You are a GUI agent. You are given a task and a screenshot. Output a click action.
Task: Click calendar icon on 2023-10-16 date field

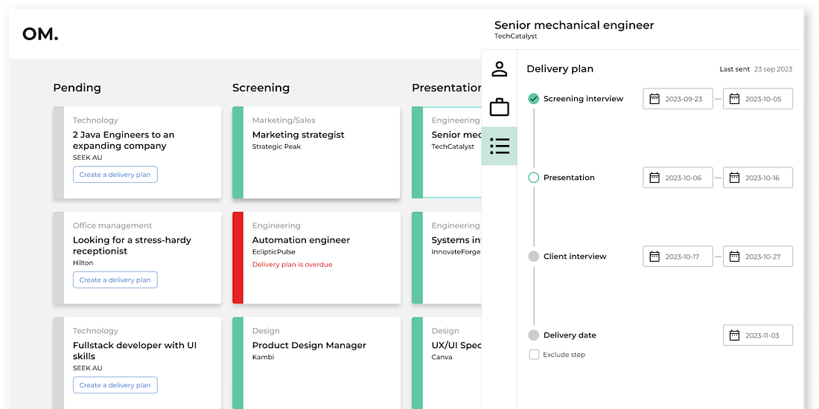pyautogui.click(x=734, y=178)
